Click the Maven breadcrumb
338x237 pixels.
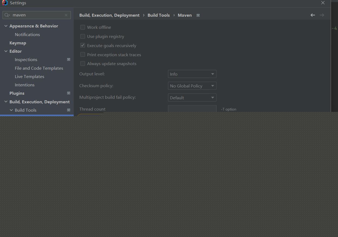[185, 15]
